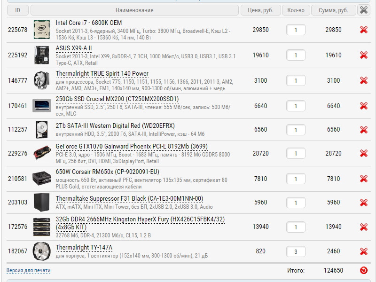Open GeForce GTX1070 Gainward Phoenix link
Viewport: 376px width, 282px height.
pos(132,147)
